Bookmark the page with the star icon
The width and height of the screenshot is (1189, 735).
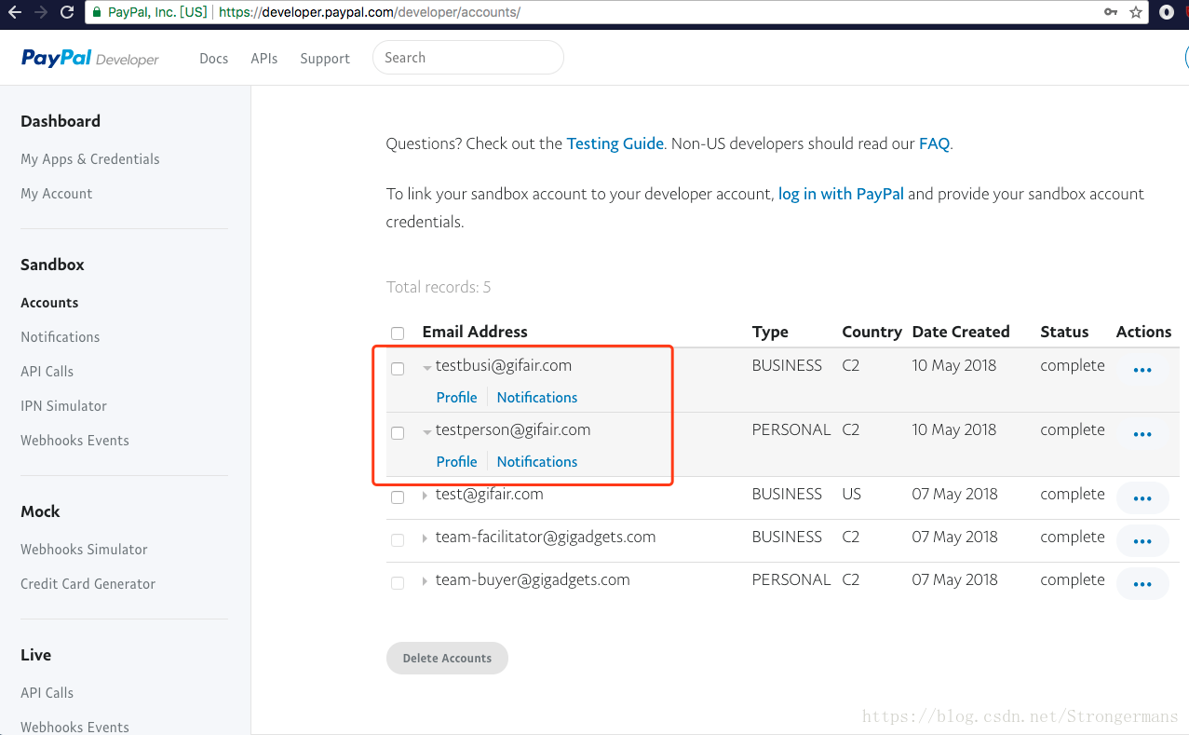pos(1136,12)
